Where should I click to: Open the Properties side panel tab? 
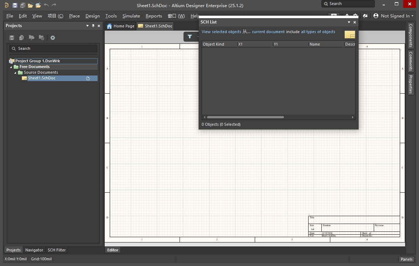[x=411, y=84]
